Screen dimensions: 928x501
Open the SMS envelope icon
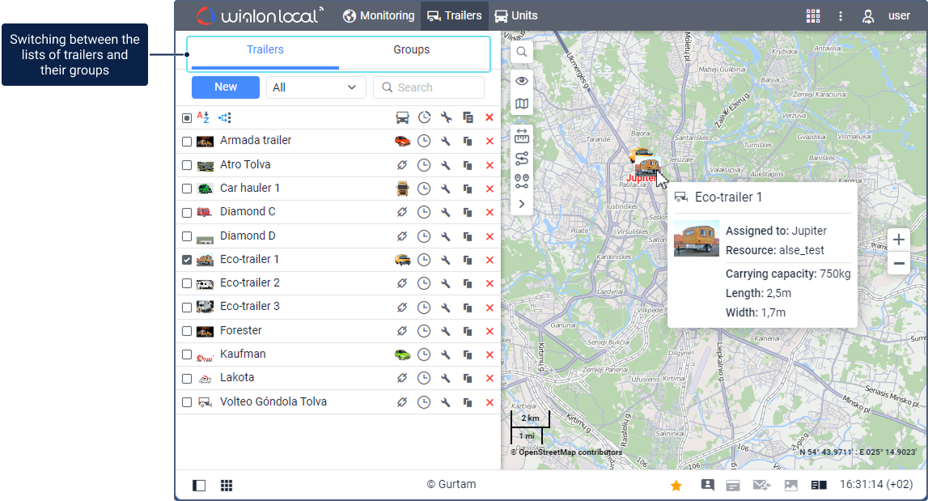click(x=761, y=486)
